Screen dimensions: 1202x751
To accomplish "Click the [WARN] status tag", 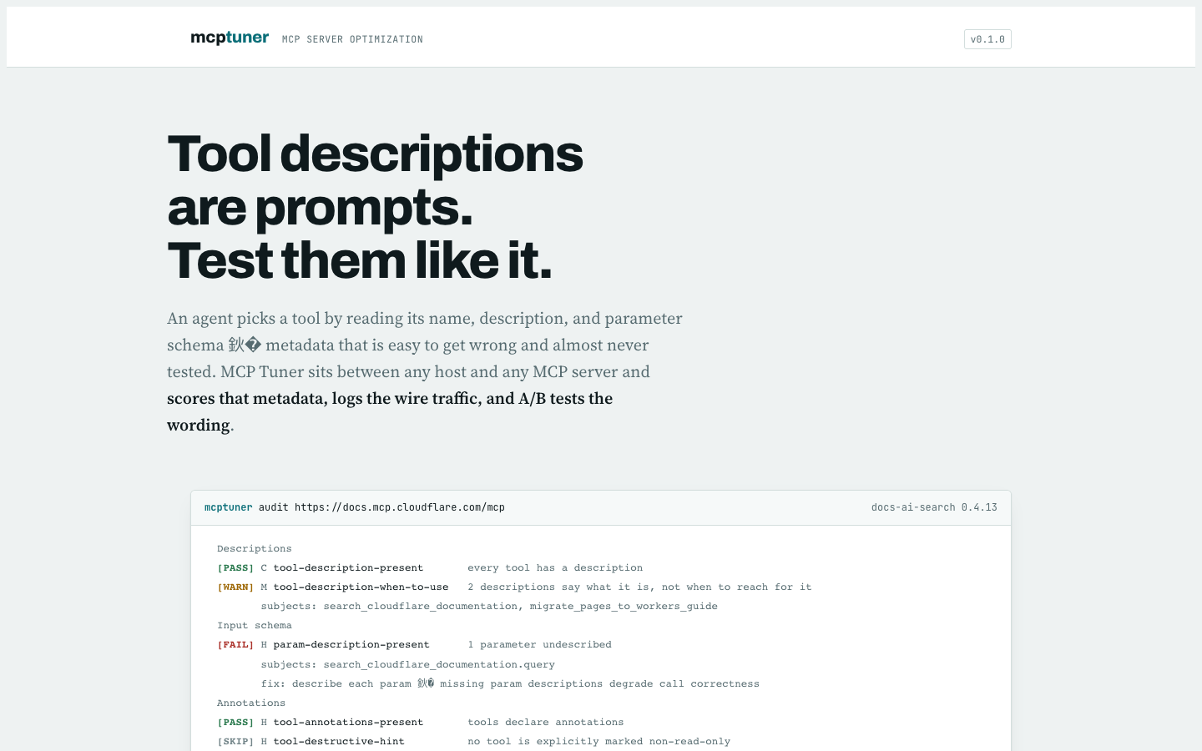I will tap(235, 587).
